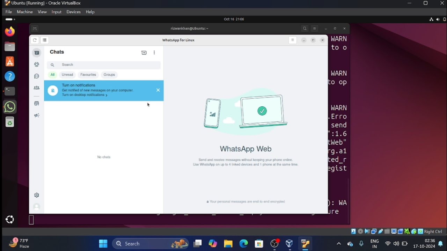Select the Unread chat filter

point(67,75)
